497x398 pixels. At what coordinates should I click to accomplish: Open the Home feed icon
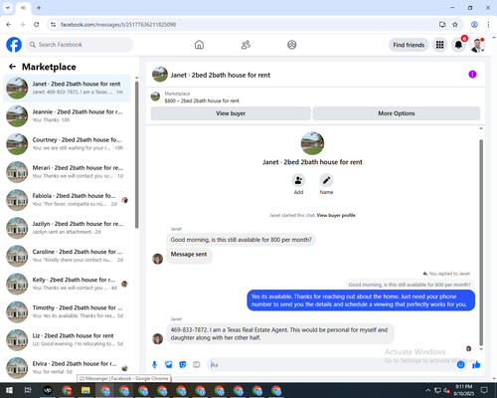tap(199, 45)
